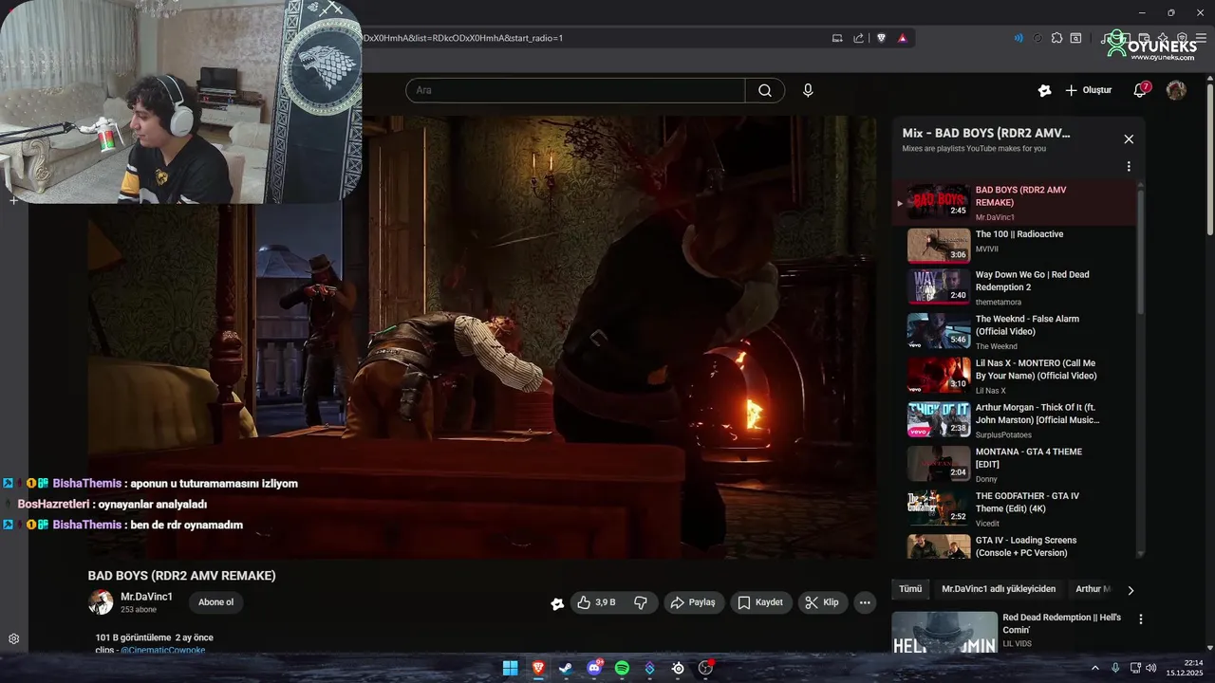Open the browser extensions puzzle icon
This screenshot has height=683, width=1215.
1056,38
